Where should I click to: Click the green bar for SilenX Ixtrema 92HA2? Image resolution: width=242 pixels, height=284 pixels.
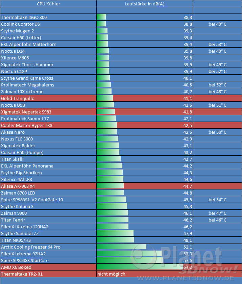click(130, 254)
